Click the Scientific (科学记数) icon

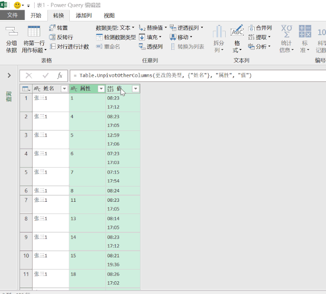coord(321,32)
